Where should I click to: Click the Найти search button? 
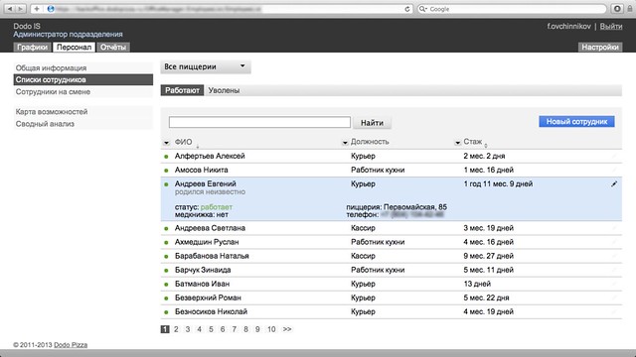[372, 123]
